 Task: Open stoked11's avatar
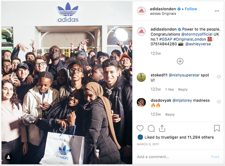(x=141, y=77)
